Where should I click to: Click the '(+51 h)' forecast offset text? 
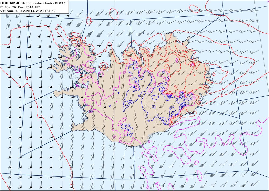[49, 11]
